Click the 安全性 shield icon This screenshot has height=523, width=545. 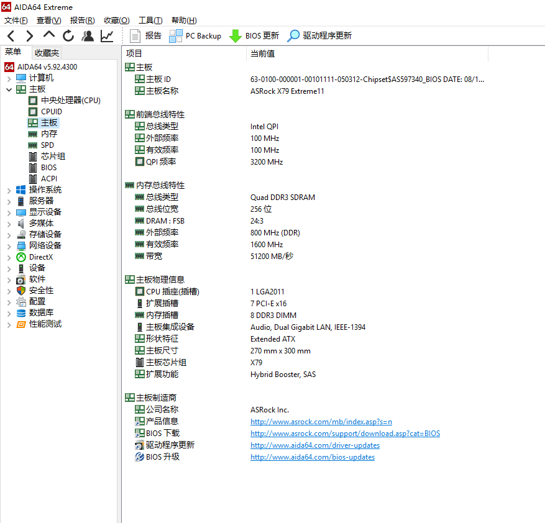[21, 291]
